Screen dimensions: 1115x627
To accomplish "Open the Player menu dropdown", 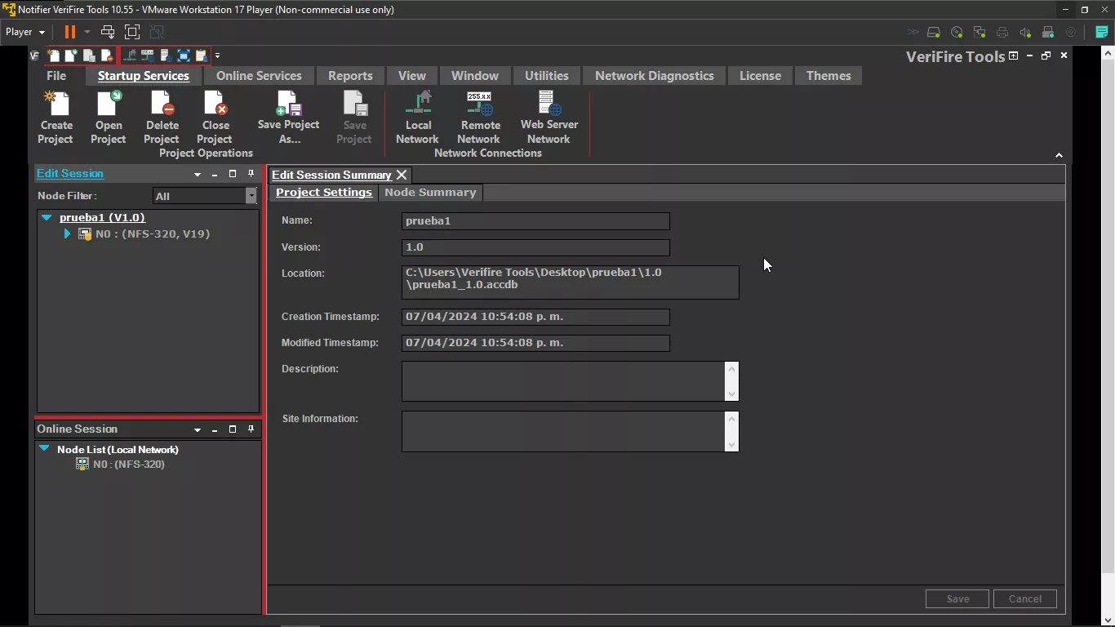I will coord(25,32).
